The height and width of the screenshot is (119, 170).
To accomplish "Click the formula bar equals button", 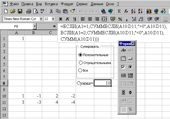I will click(54, 26).
